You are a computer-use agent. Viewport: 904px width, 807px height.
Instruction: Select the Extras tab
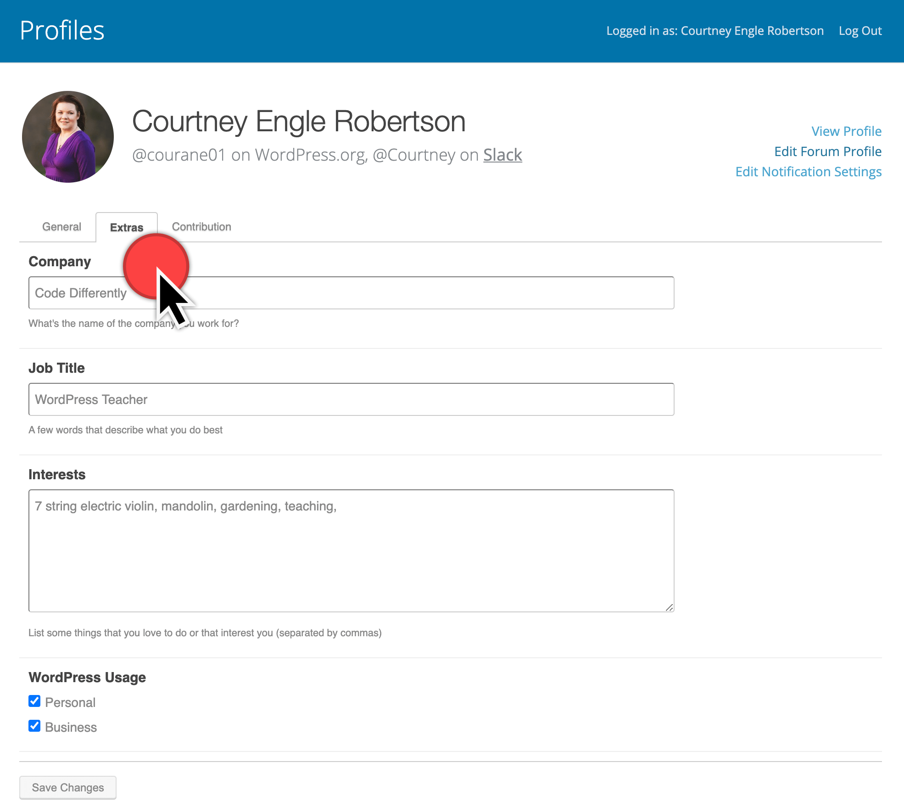tap(126, 227)
